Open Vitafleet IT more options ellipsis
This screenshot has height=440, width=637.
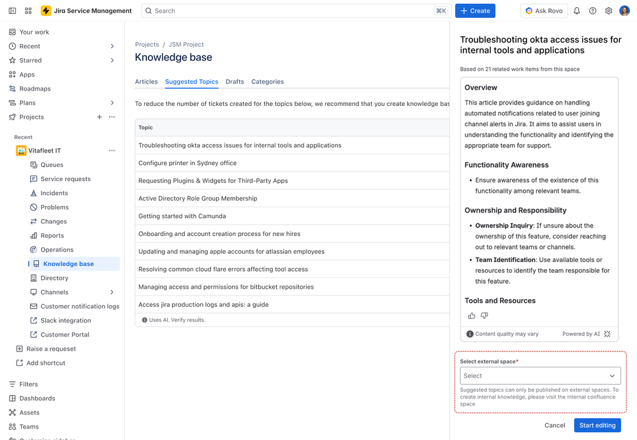tap(112, 150)
